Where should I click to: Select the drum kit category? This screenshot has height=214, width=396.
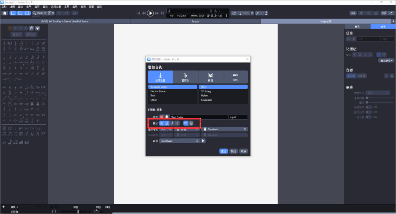210,77
